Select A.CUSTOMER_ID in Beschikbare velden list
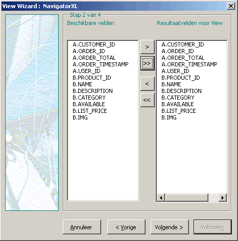 click(x=94, y=44)
